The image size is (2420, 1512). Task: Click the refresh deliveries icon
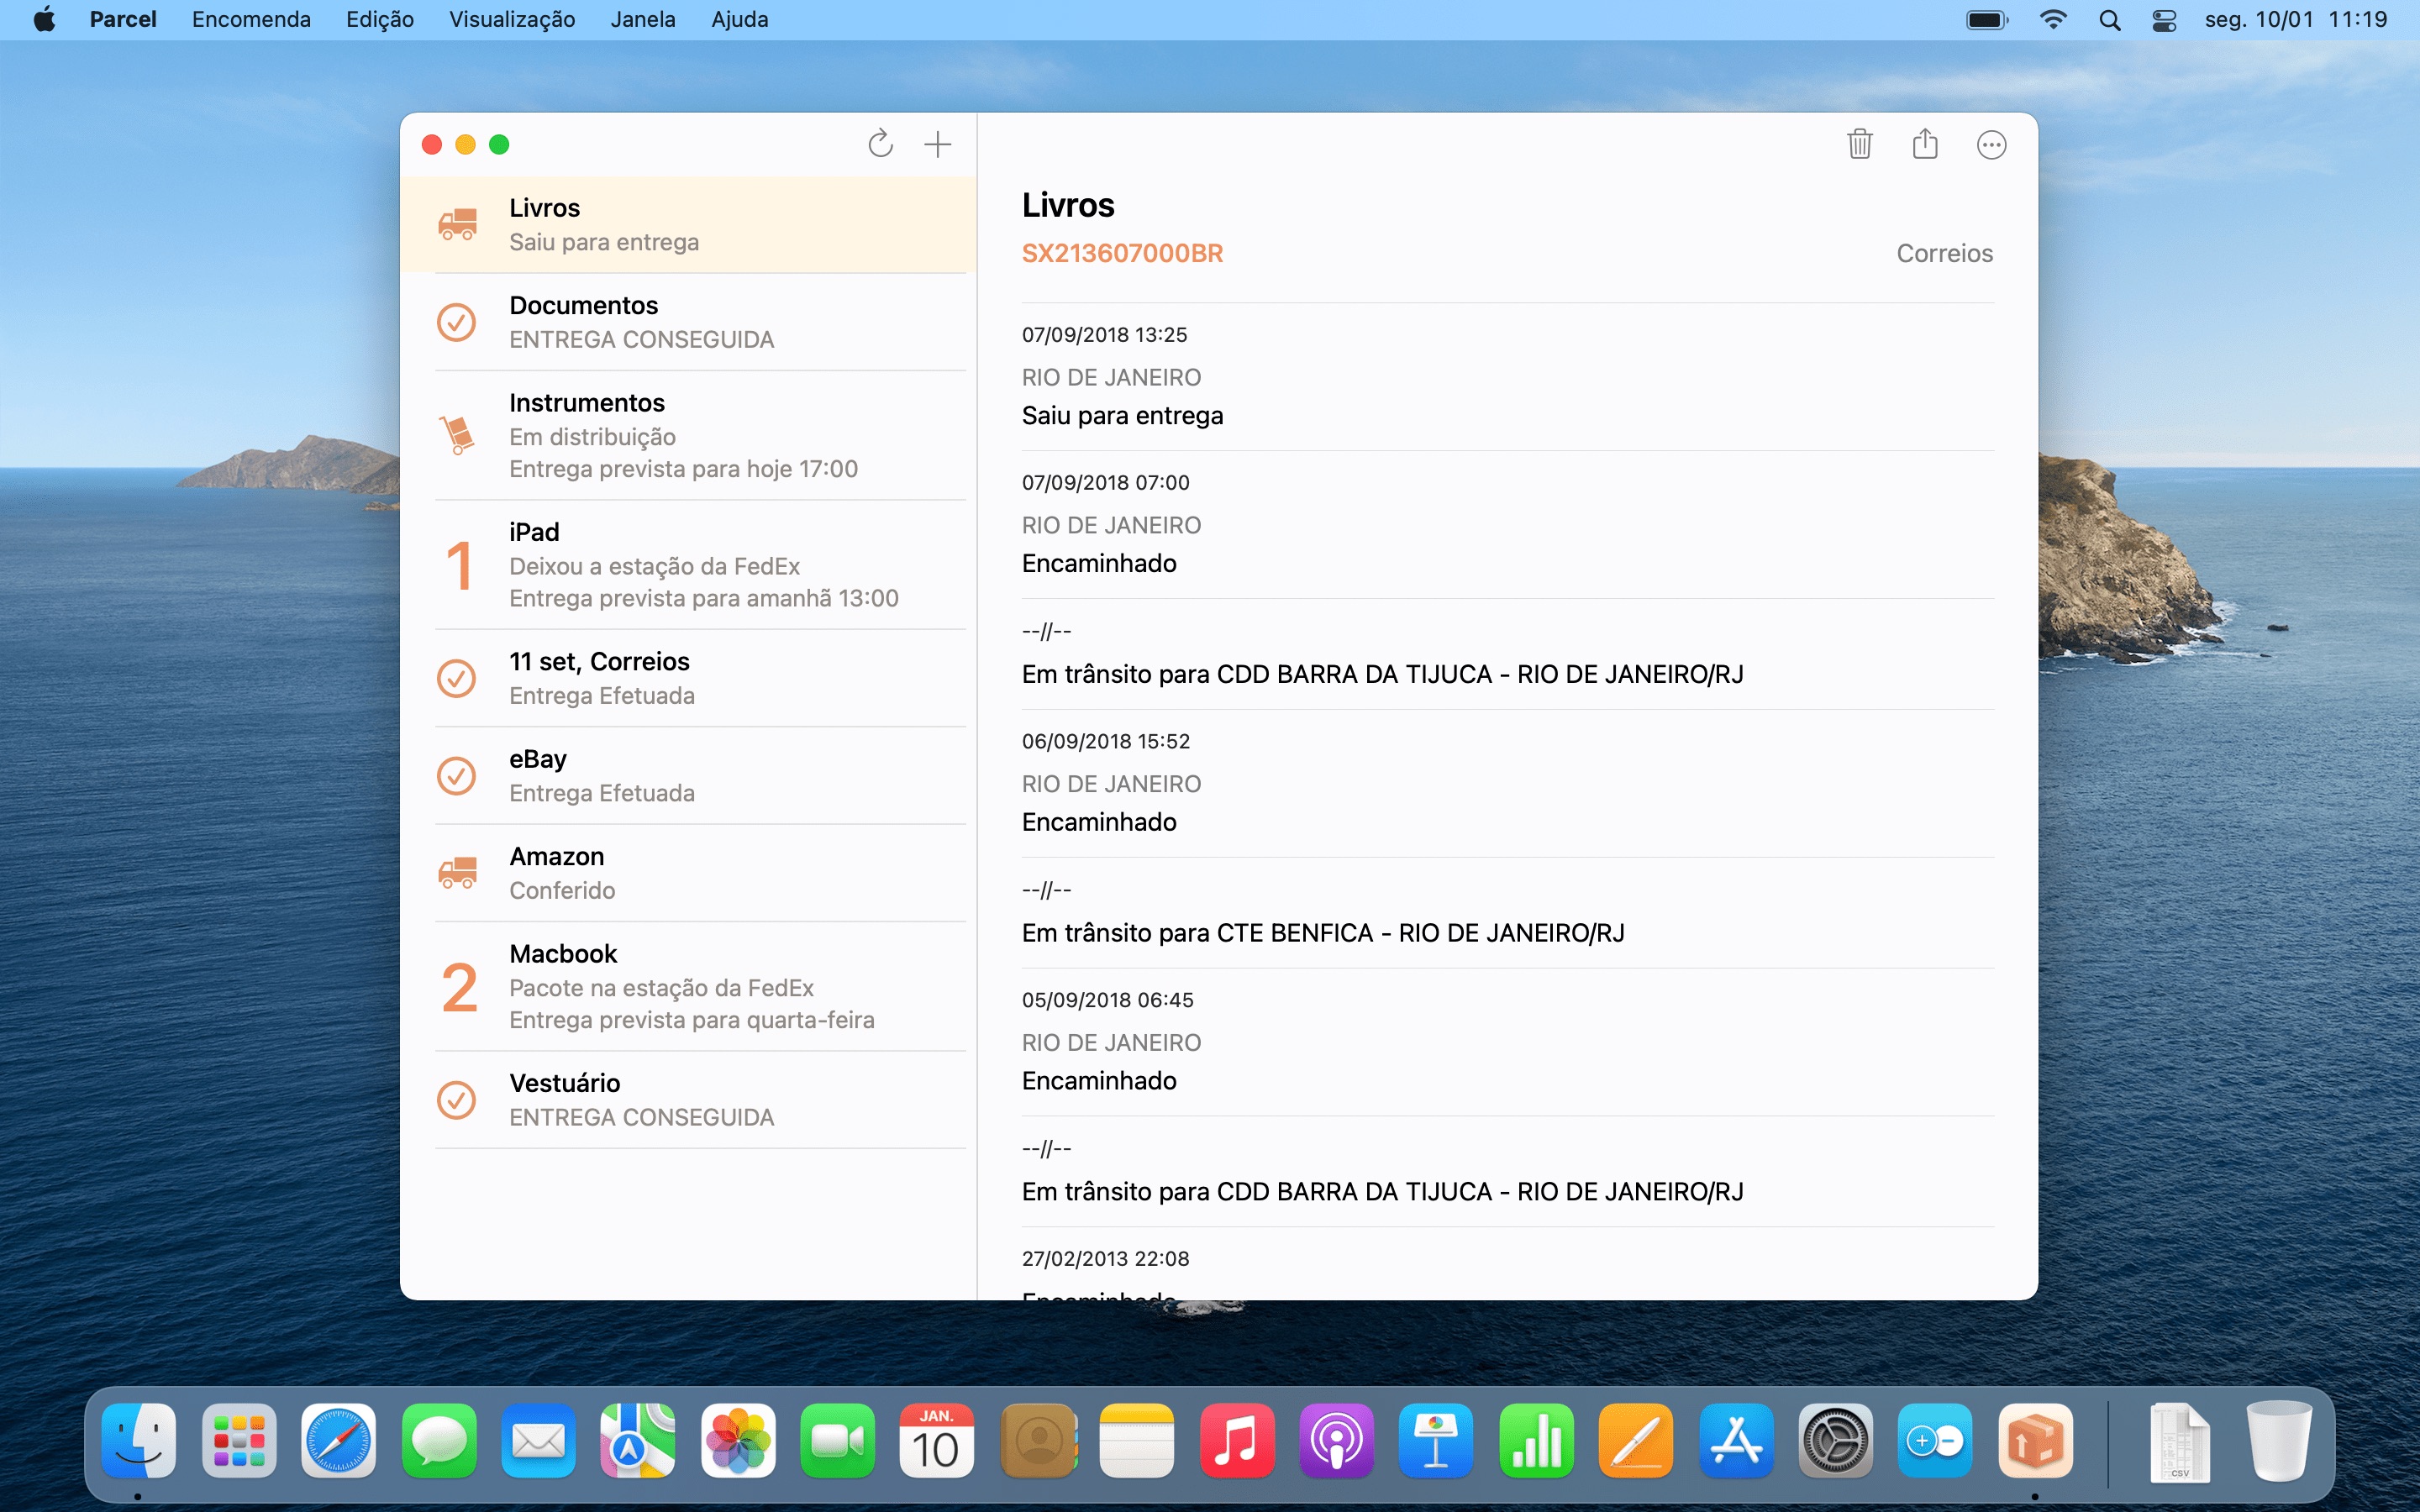880,144
